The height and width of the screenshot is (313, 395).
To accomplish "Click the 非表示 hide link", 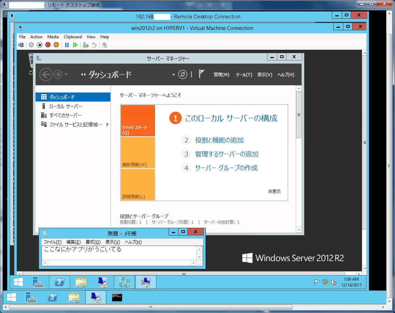I will tap(274, 192).
